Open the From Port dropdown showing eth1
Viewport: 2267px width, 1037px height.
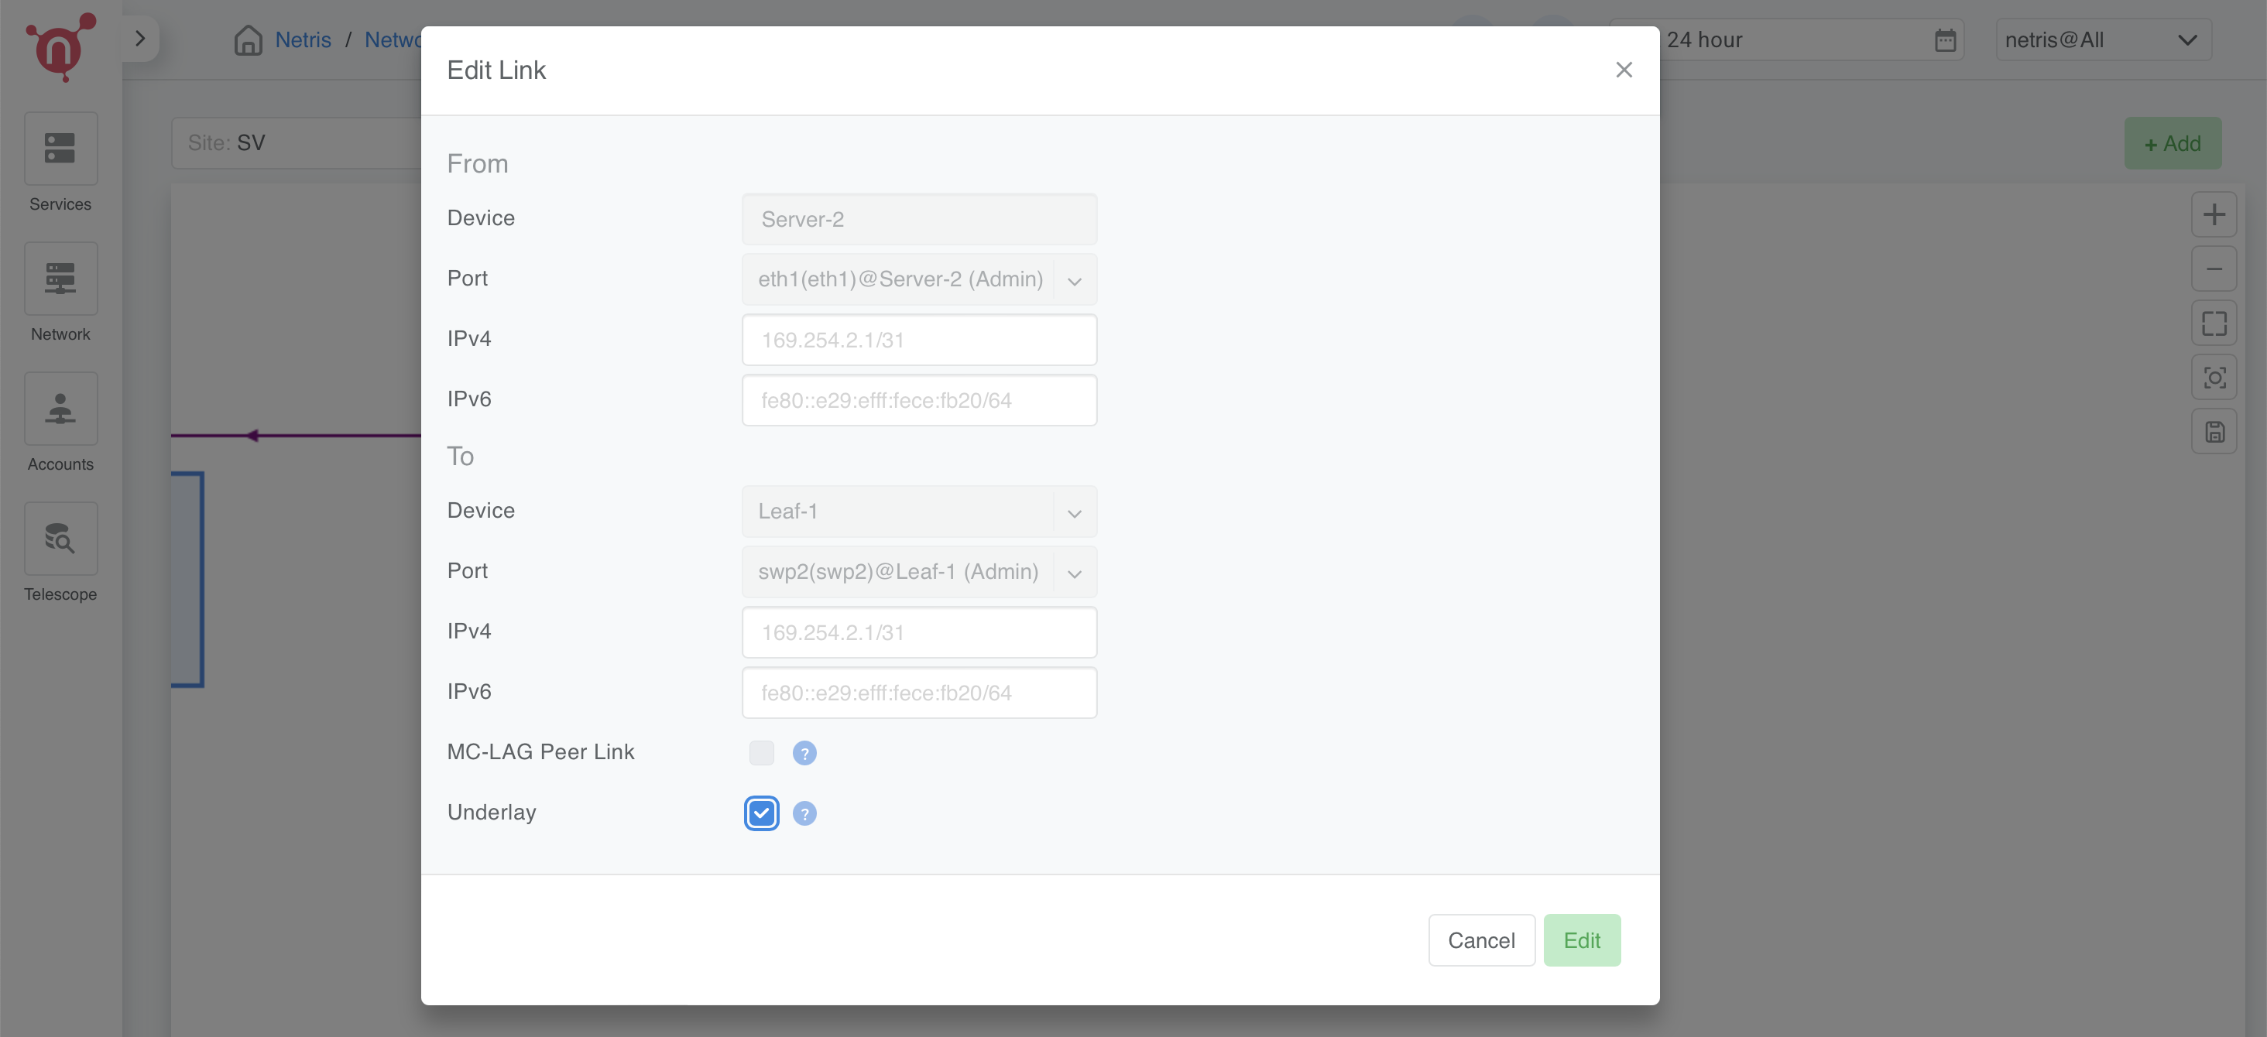(1075, 279)
